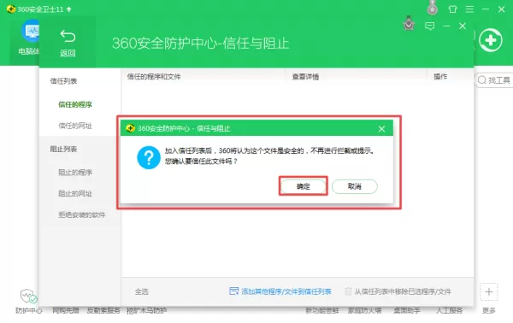Click 添加其他程序/文件到信任列表 link

click(x=286, y=291)
